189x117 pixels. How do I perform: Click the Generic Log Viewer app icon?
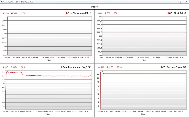(x=1, y=2)
